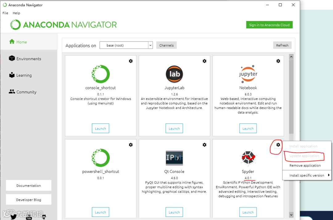
Task: Open settings gear for Jupyter Notebook card
Action: (278, 61)
